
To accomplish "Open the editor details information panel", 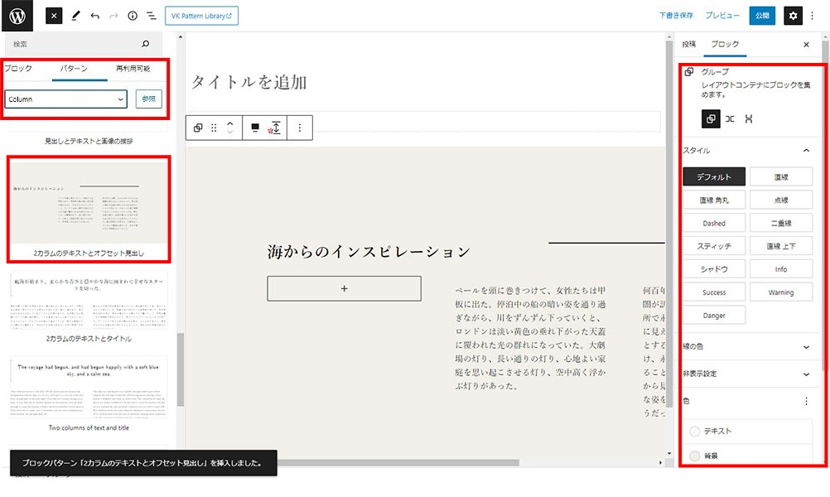I will coord(133,15).
